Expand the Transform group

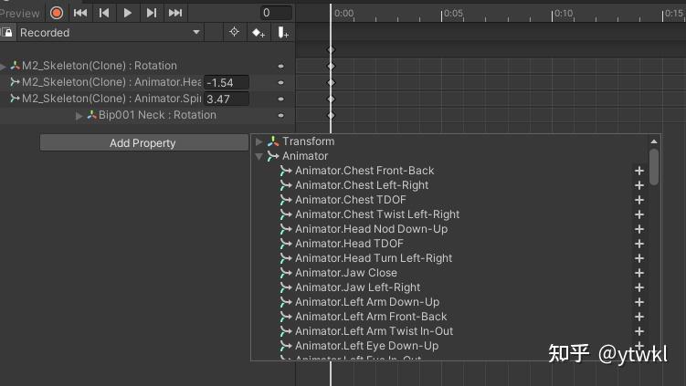click(x=259, y=141)
